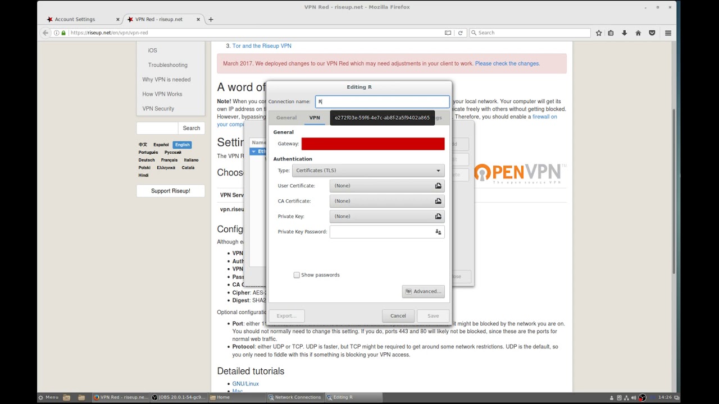Switch site language to Français

pyautogui.click(x=169, y=160)
